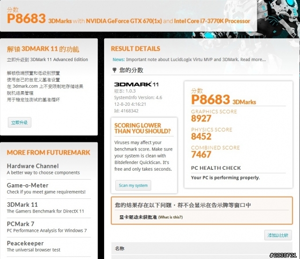The image size is (300, 259).
Task: Click the large P8683 header score
Action: tap(26, 18)
